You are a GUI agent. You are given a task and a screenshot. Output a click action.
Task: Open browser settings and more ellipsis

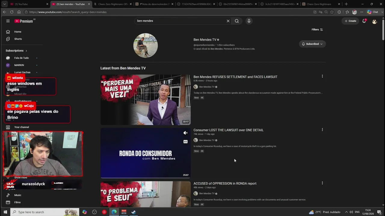[362, 12]
